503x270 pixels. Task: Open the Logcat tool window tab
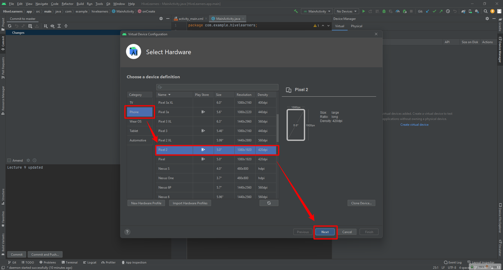89,263
